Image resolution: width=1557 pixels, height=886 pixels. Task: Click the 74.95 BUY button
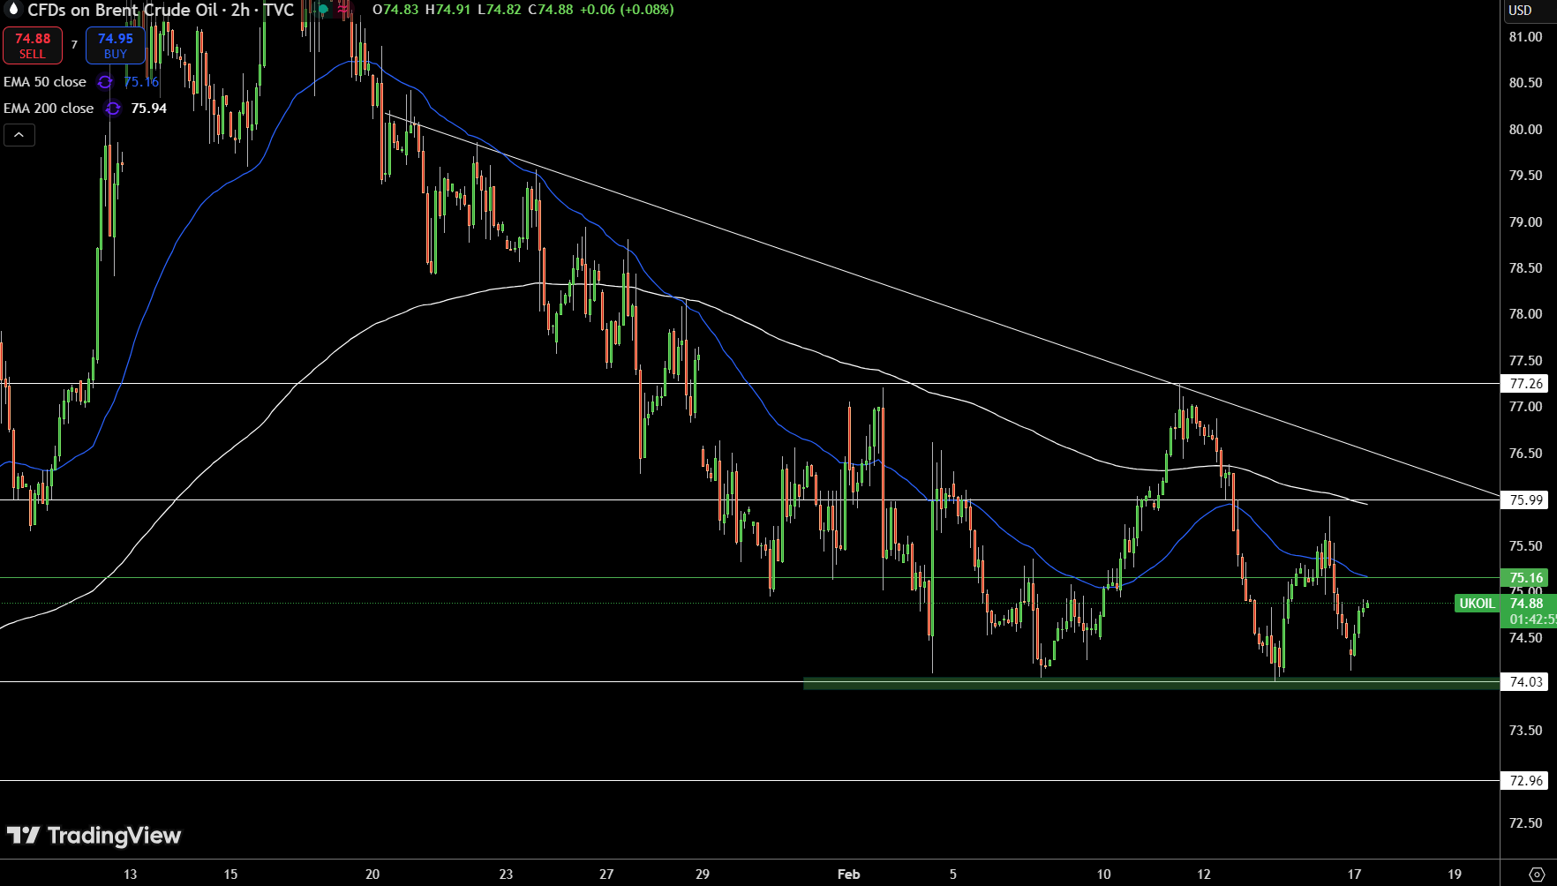(115, 46)
